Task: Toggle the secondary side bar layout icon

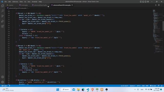Action: tap(146, 2)
